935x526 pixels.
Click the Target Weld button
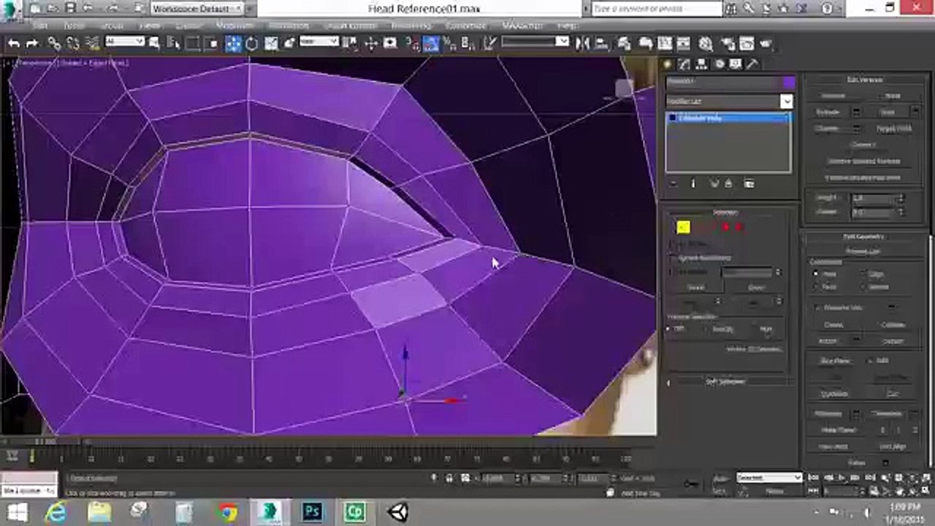pyautogui.click(x=894, y=129)
